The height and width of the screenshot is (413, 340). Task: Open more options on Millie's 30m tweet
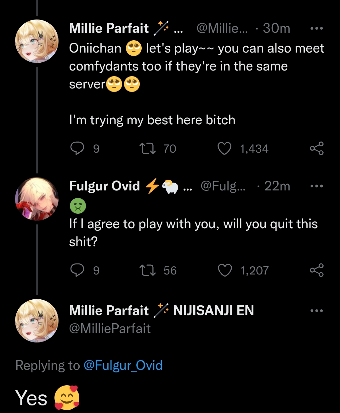[316, 29]
